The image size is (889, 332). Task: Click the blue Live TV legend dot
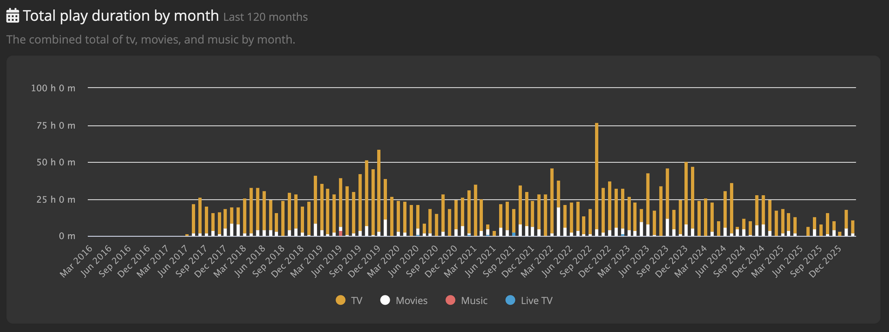point(511,300)
